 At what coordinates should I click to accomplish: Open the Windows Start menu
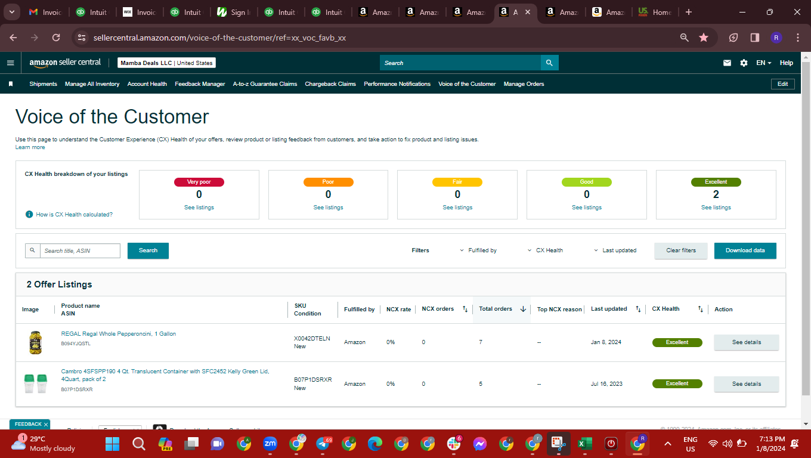coord(113,444)
